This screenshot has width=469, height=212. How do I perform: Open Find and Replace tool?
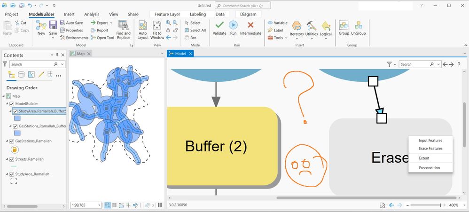[123, 30]
